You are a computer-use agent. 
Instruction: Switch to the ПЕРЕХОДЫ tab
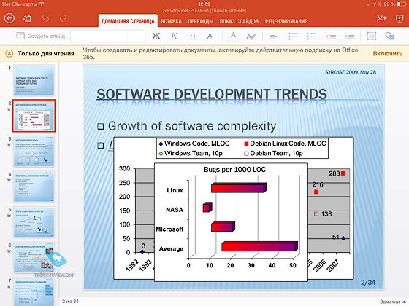coord(200,21)
